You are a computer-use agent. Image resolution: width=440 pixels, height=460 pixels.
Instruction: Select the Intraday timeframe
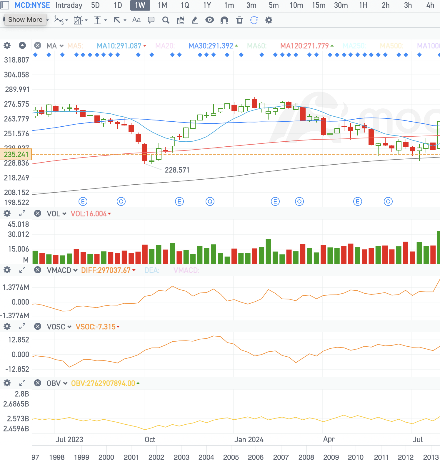tap(69, 5)
